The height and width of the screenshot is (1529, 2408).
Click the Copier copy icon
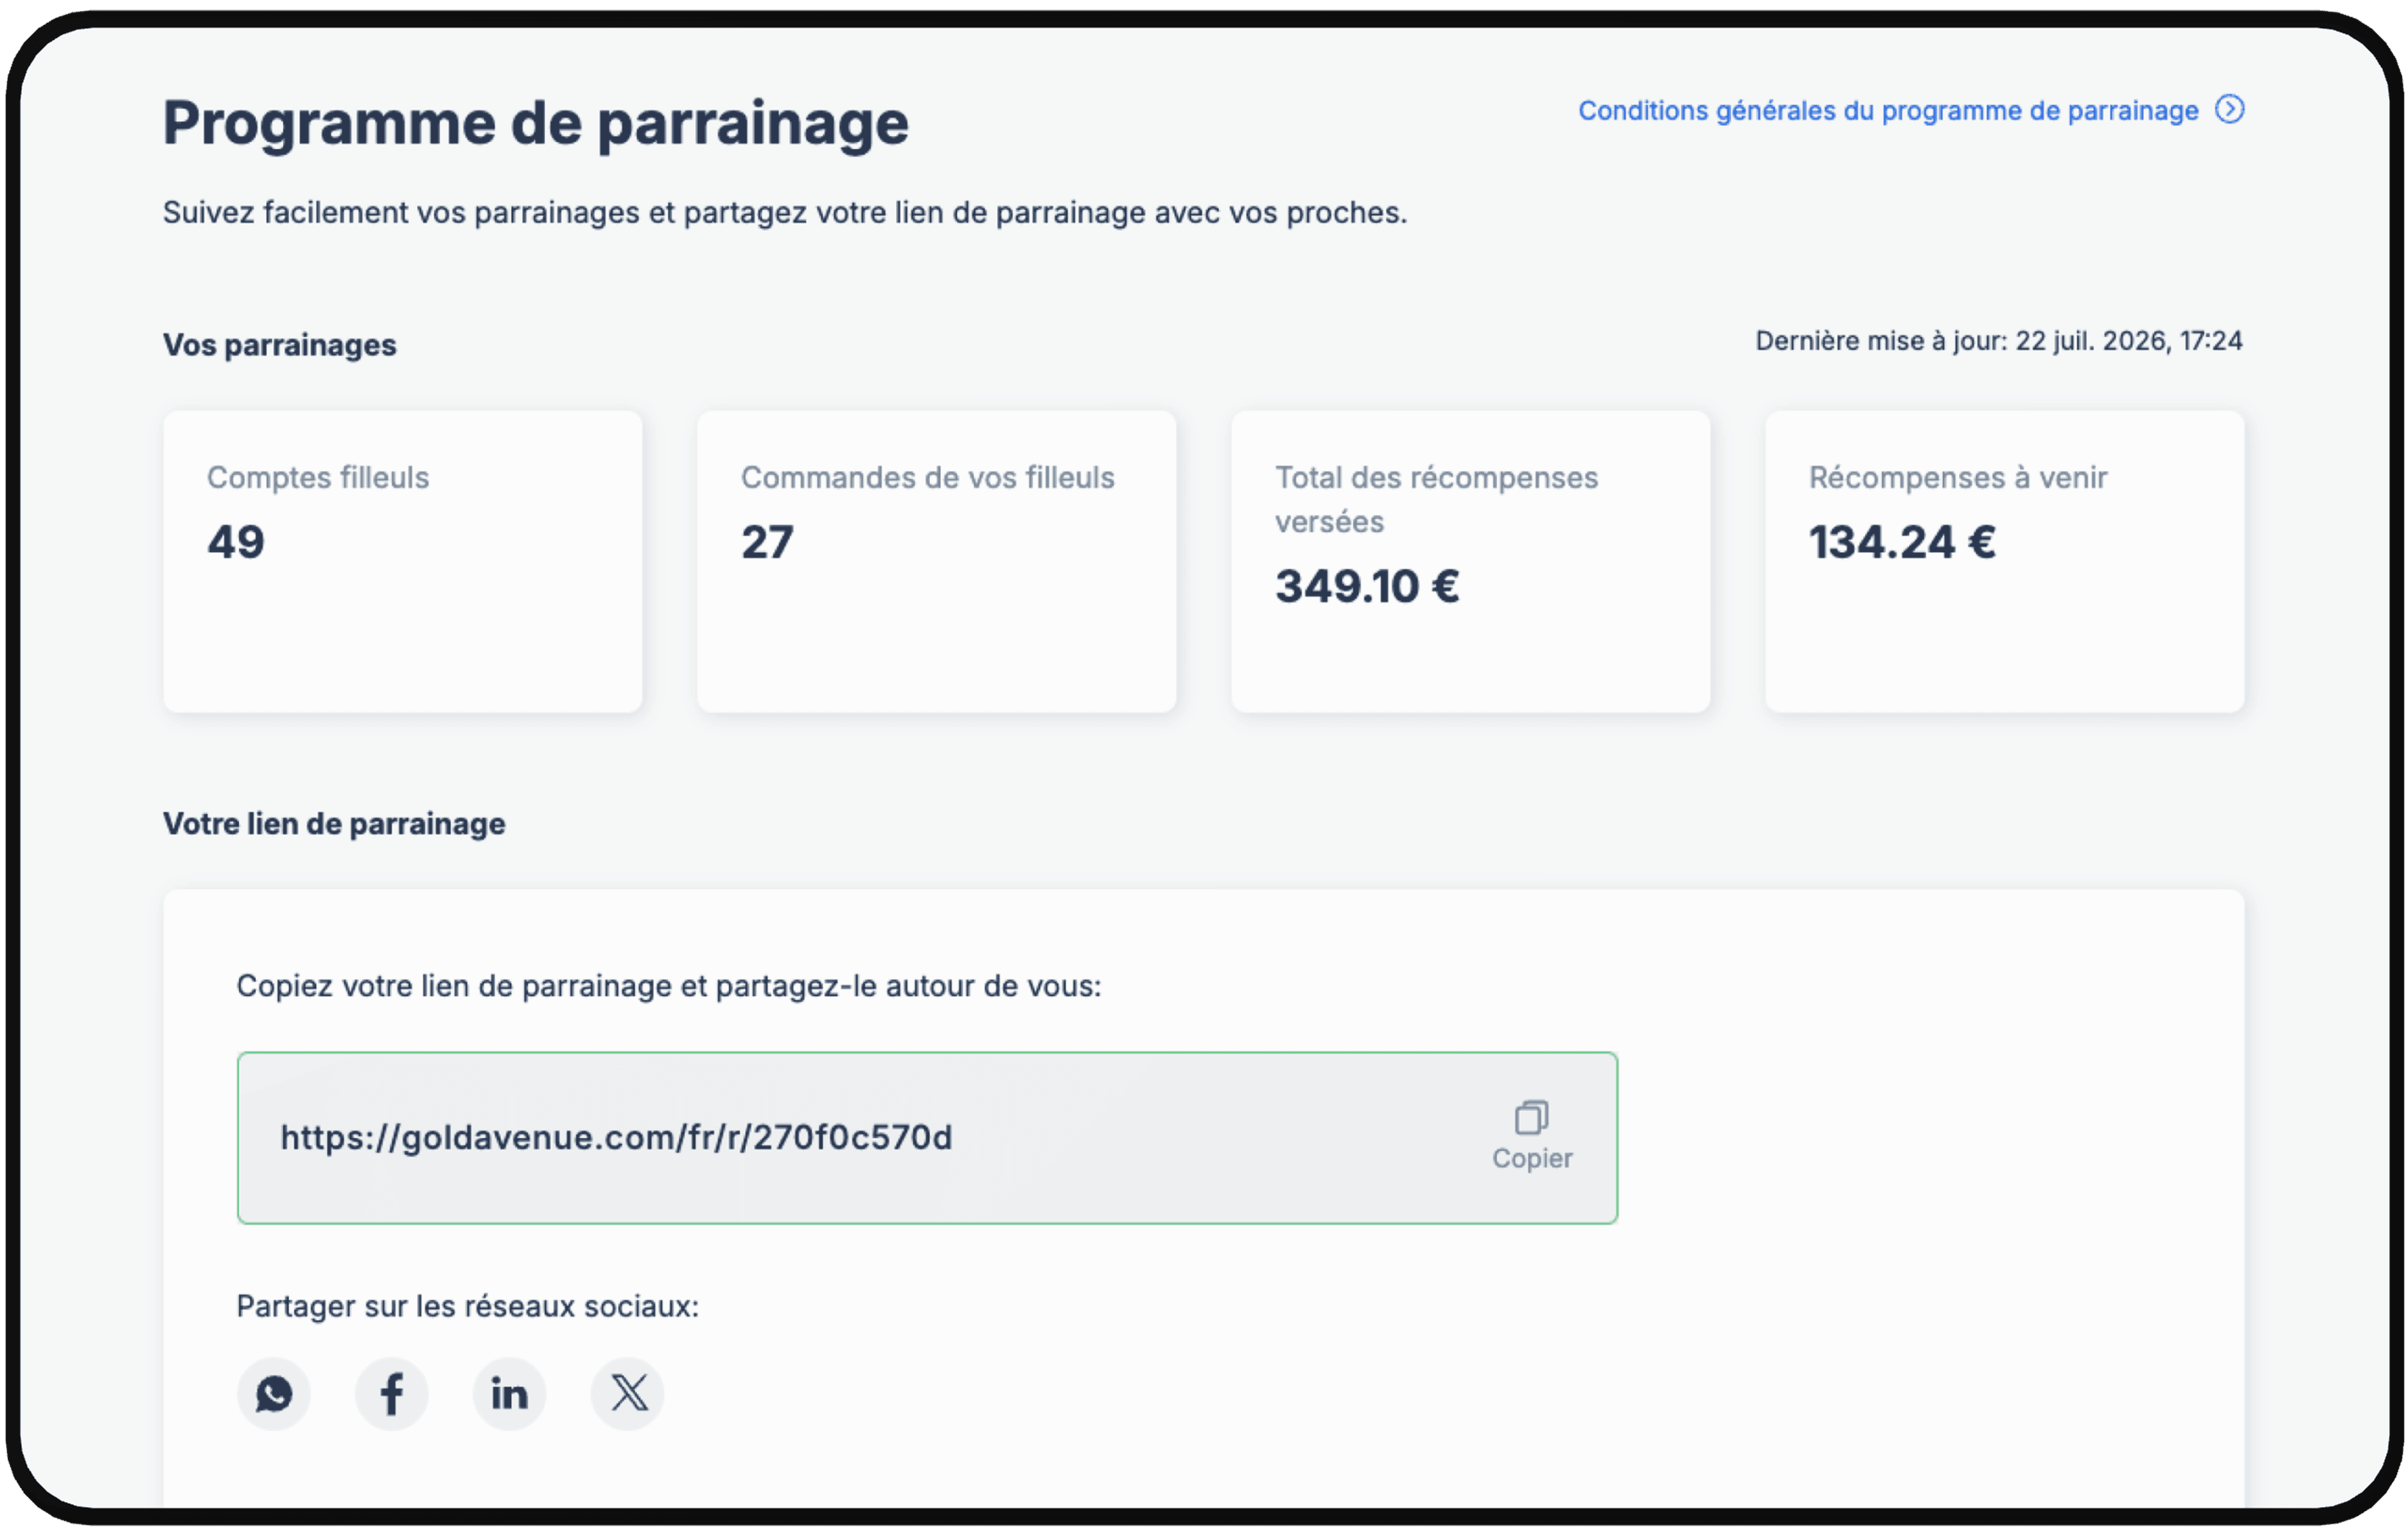pos(1531,1117)
